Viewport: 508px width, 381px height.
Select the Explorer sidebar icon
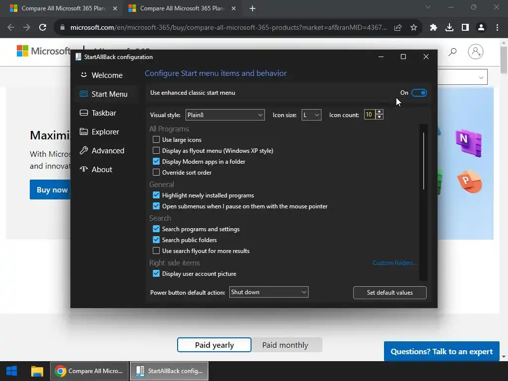(83, 131)
